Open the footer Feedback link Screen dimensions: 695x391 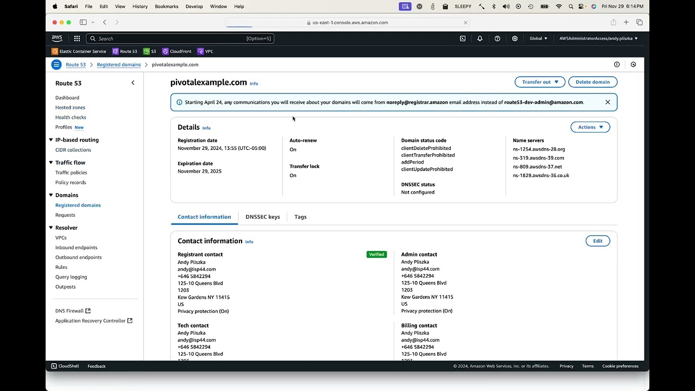coord(97,366)
